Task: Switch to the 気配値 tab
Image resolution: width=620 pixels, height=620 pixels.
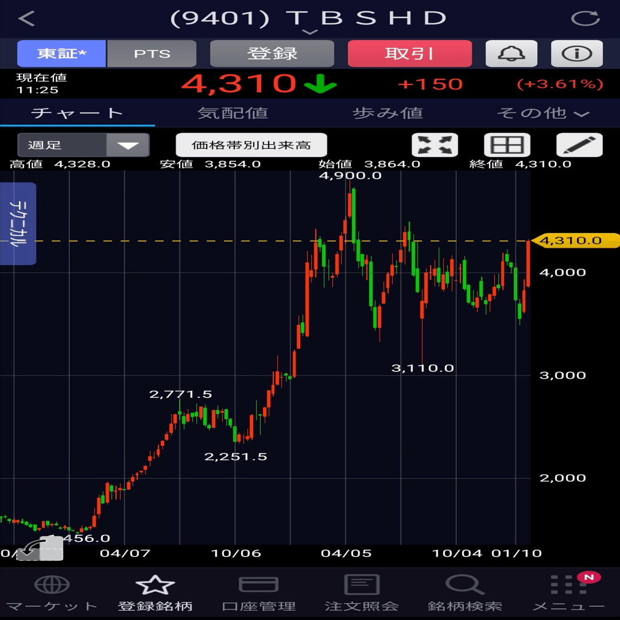Action: [x=232, y=113]
